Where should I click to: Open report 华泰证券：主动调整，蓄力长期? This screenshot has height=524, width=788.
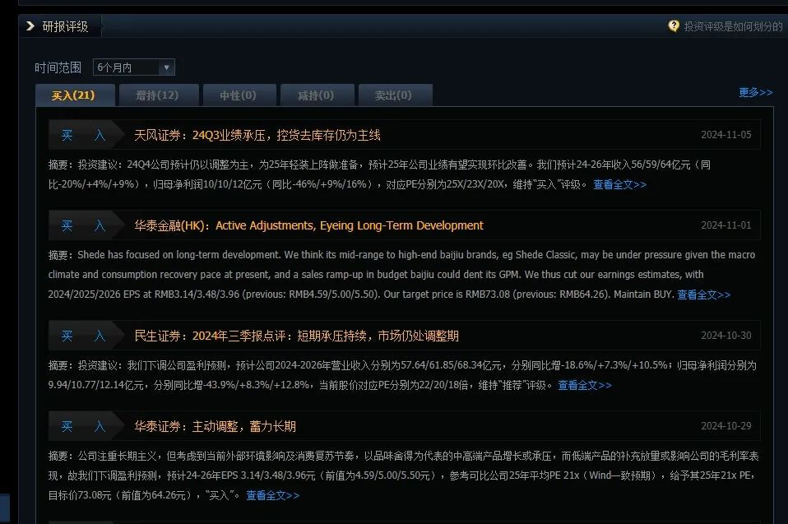pos(215,427)
